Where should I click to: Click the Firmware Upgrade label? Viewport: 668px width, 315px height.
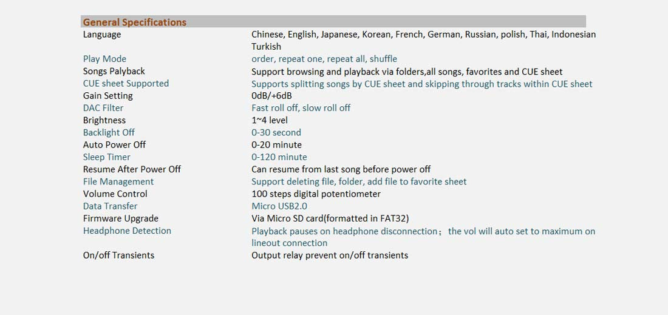(x=121, y=218)
